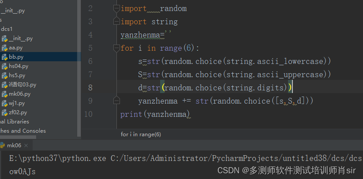363x179 pixels.
Task: Open zf02.py in the project tree
Action: pos(18,112)
